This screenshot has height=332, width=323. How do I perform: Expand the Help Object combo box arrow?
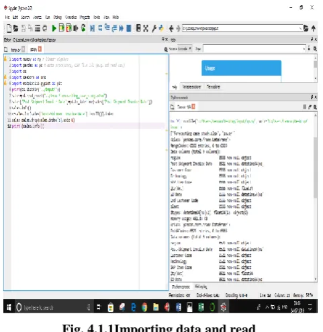click(304, 48)
